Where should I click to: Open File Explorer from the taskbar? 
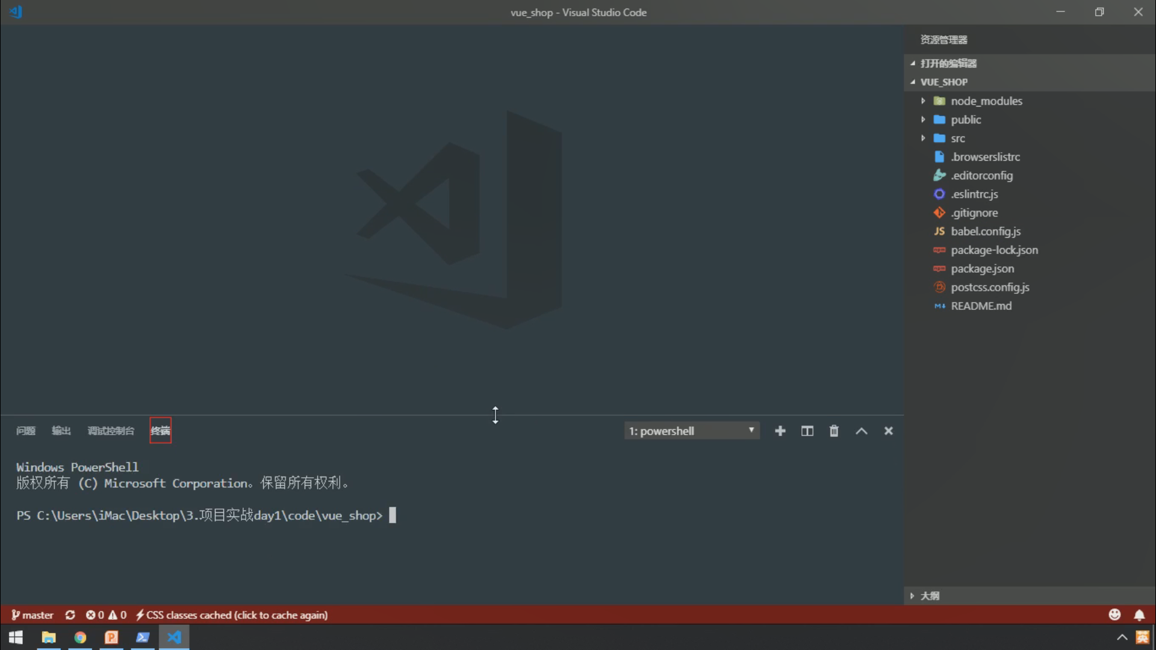pyautogui.click(x=49, y=637)
